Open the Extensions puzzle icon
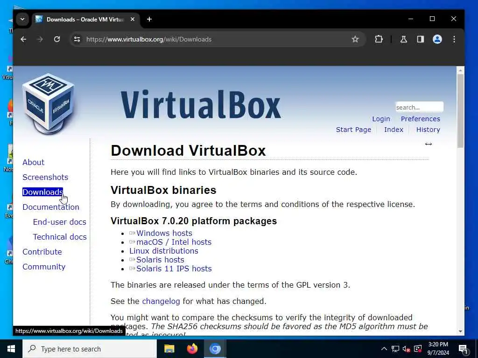The width and height of the screenshot is (478, 358). [379, 39]
